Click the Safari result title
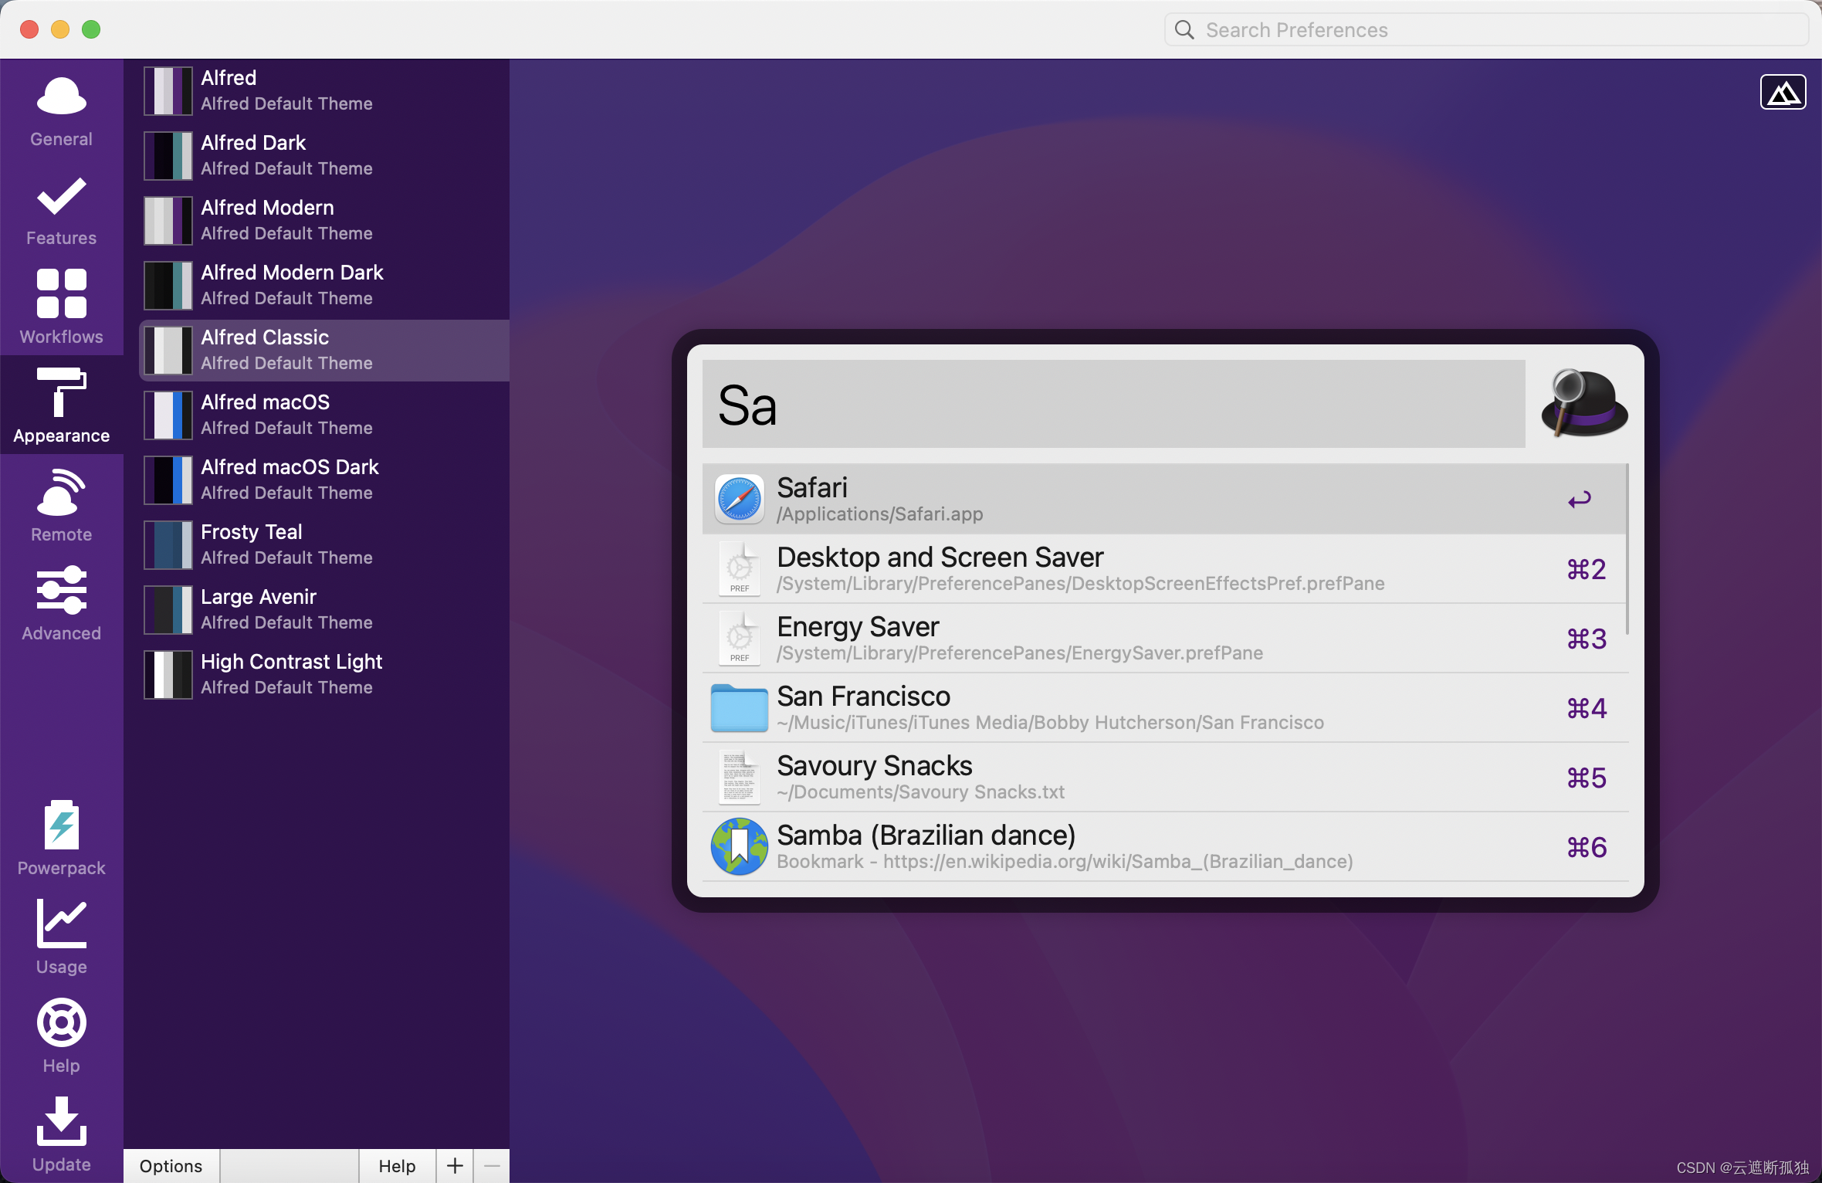1822x1183 pixels. tap(812, 487)
